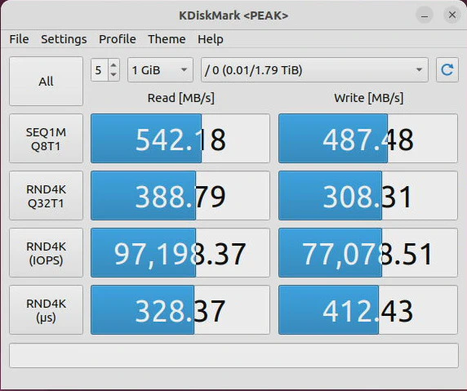Click the KDiskMark <PEAK> title bar text
This screenshot has width=467, height=391.
233,16
